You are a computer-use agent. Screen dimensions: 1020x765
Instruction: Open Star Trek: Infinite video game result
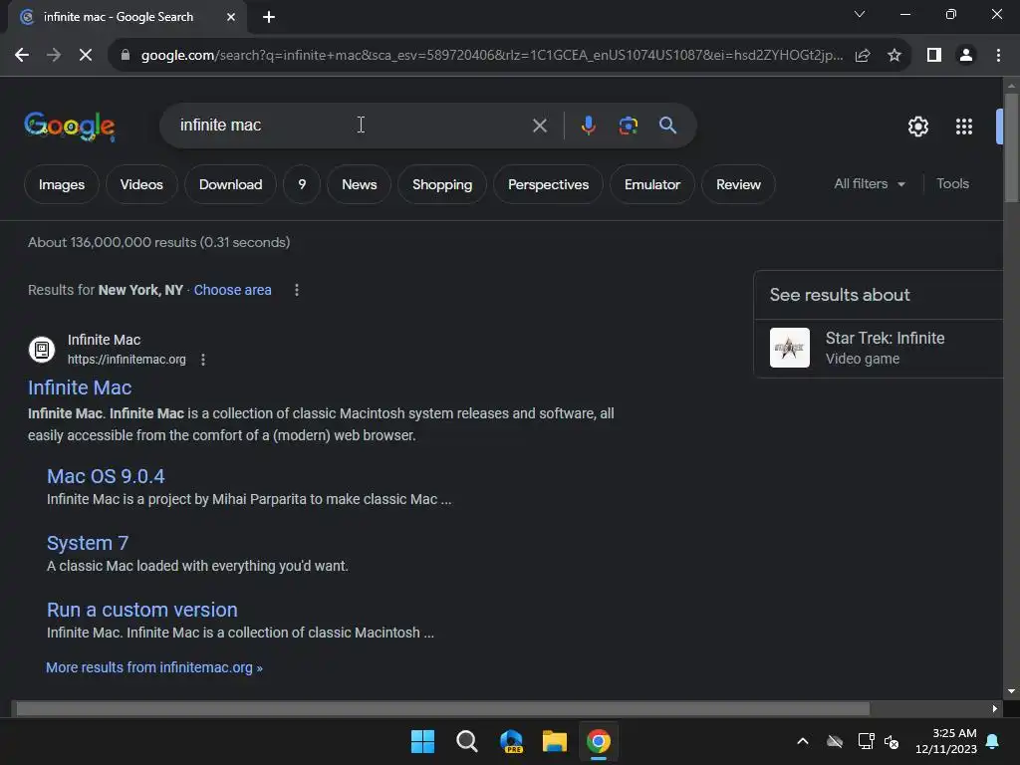click(x=885, y=339)
